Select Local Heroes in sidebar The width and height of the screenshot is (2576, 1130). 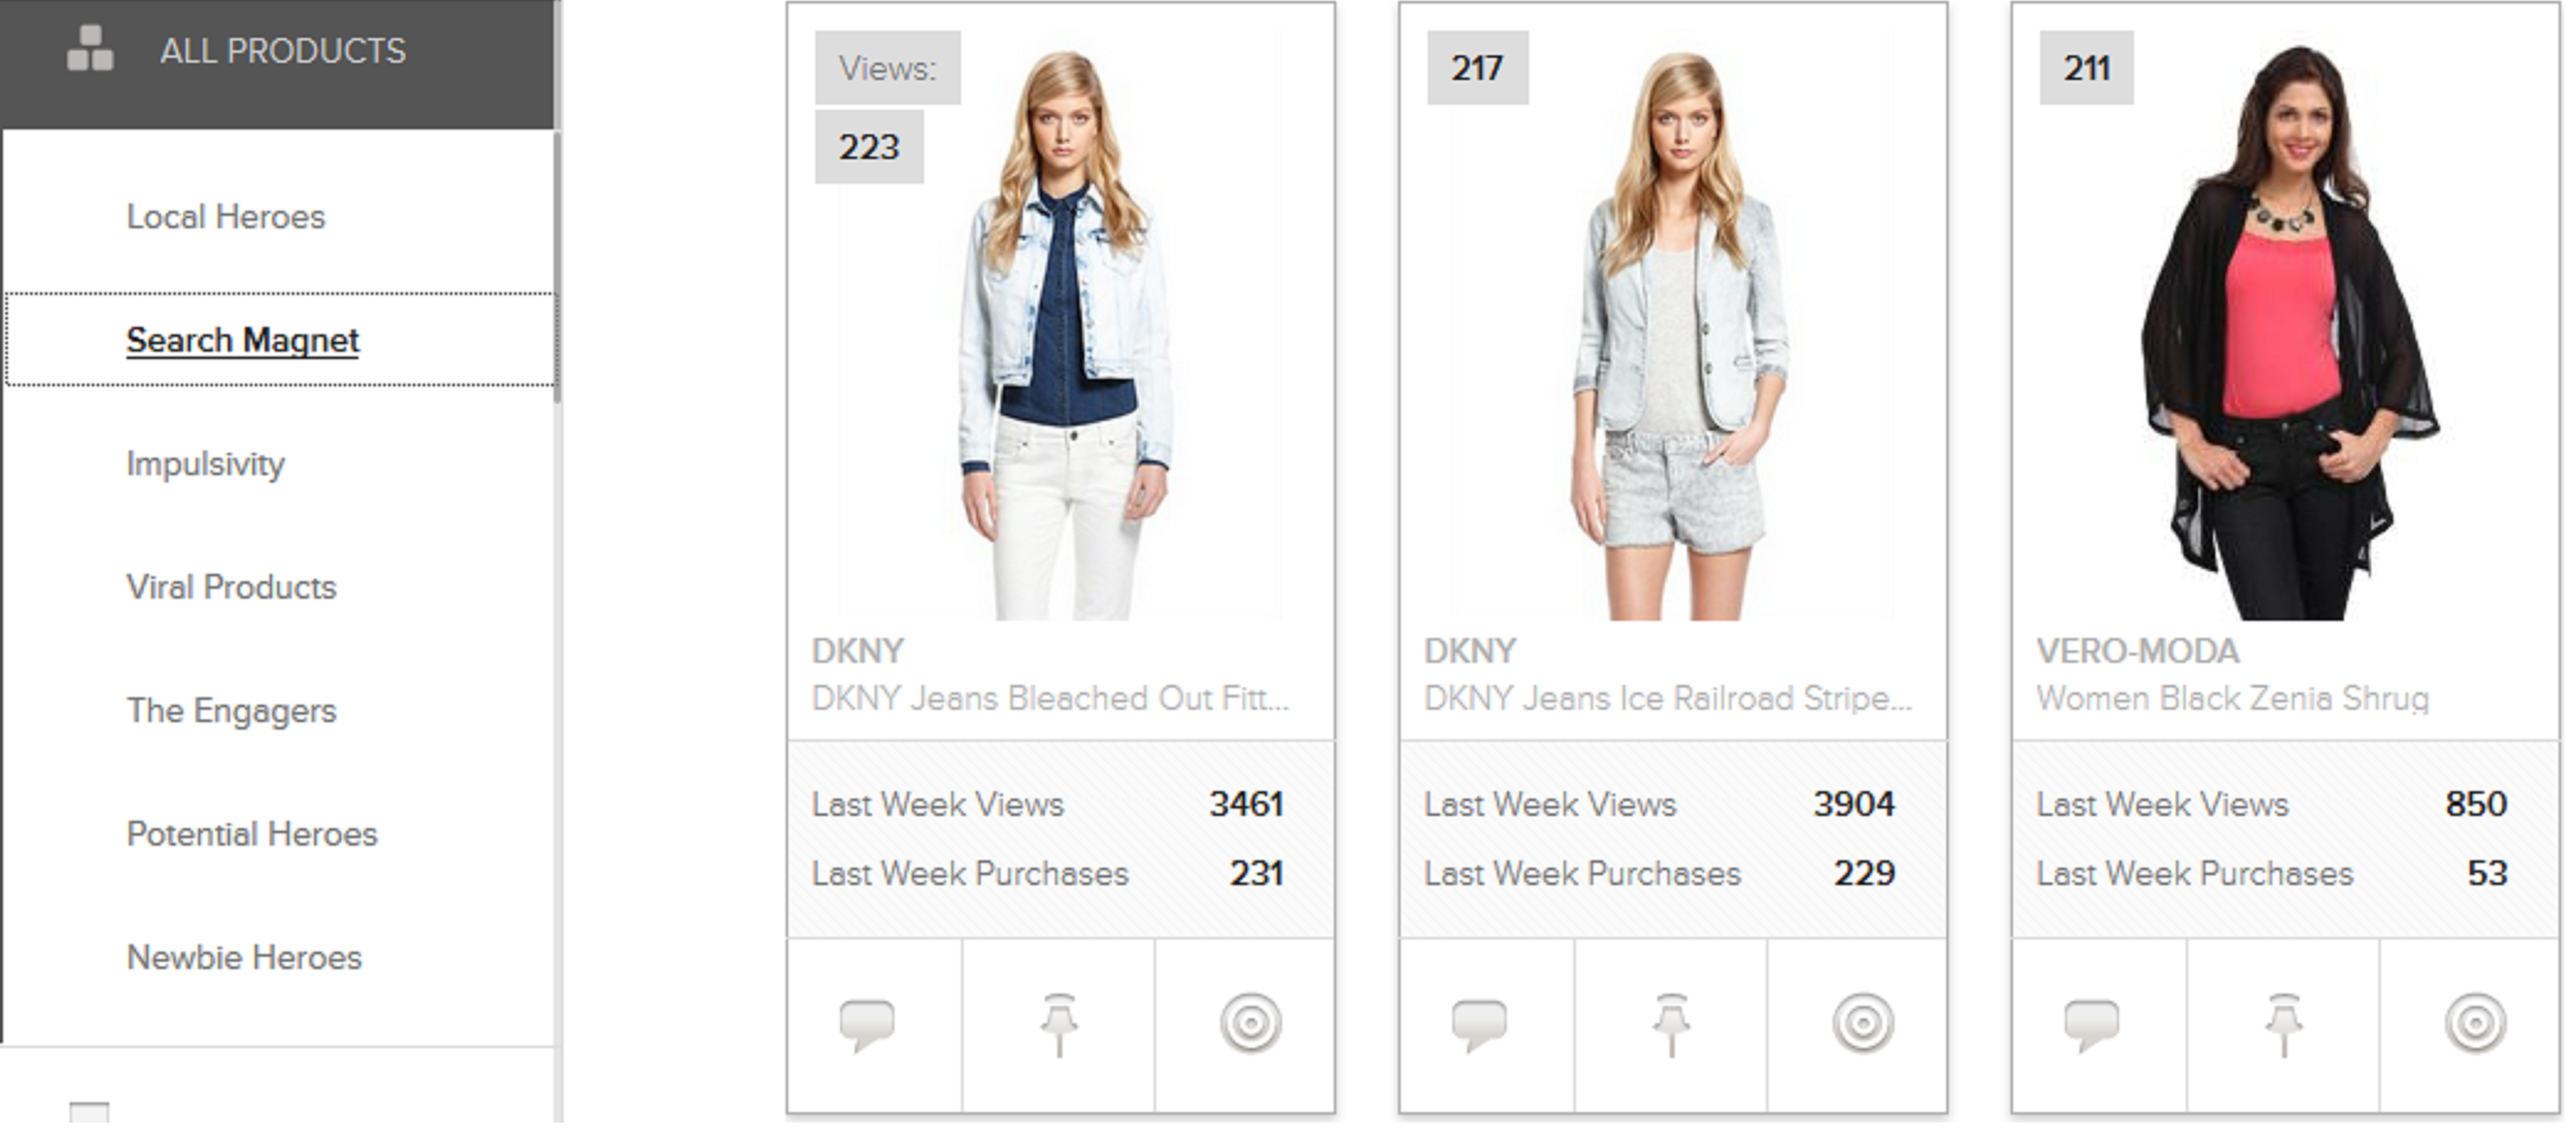coord(226,217)
